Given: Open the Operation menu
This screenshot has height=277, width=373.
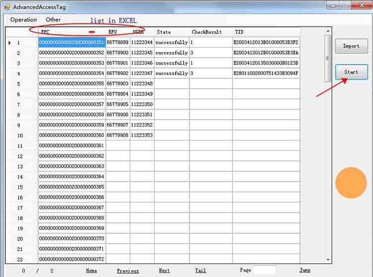Looking at the screenshot, I should 23,20.
